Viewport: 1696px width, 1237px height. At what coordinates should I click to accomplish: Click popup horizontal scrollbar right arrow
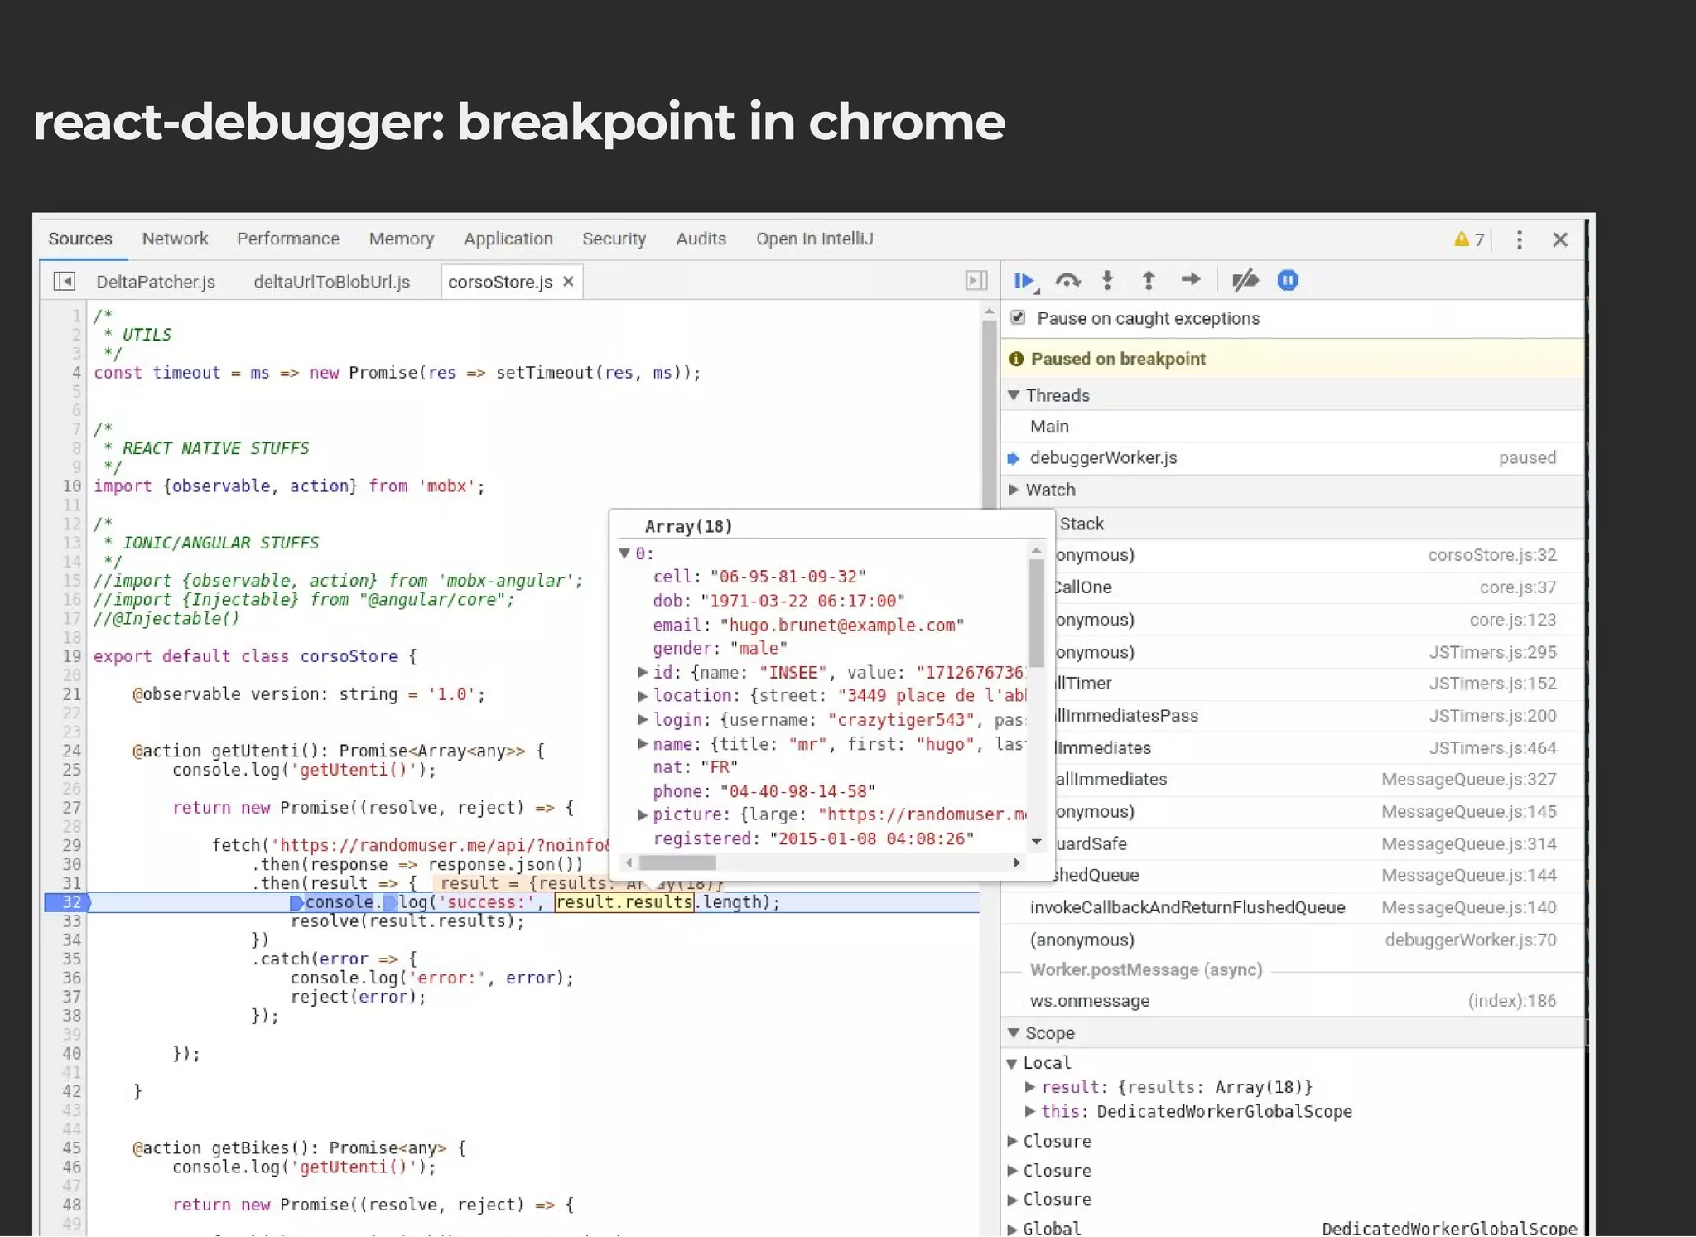pyautogui.click(x=1017, y=863)
